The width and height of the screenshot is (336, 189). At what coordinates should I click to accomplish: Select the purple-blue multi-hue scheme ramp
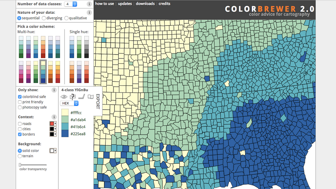(50, 47)
